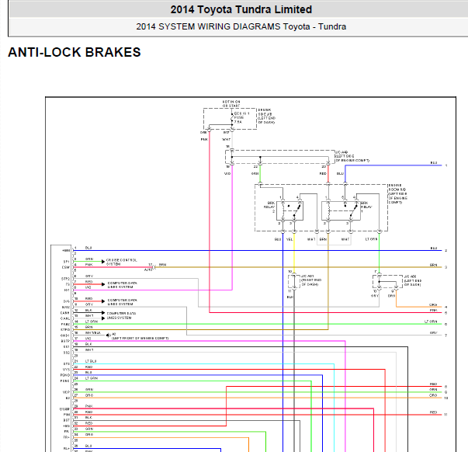
Task: Click the "VIO" label at pin 17
Action: [88, 339]
